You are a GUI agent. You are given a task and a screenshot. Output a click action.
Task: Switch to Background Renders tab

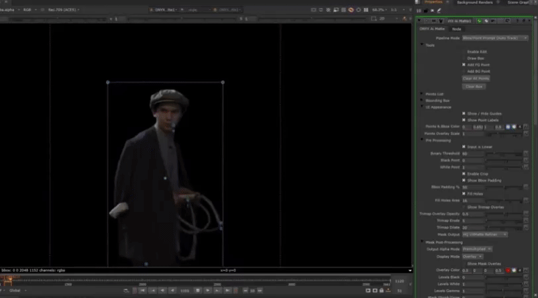(x=474, y=3)
